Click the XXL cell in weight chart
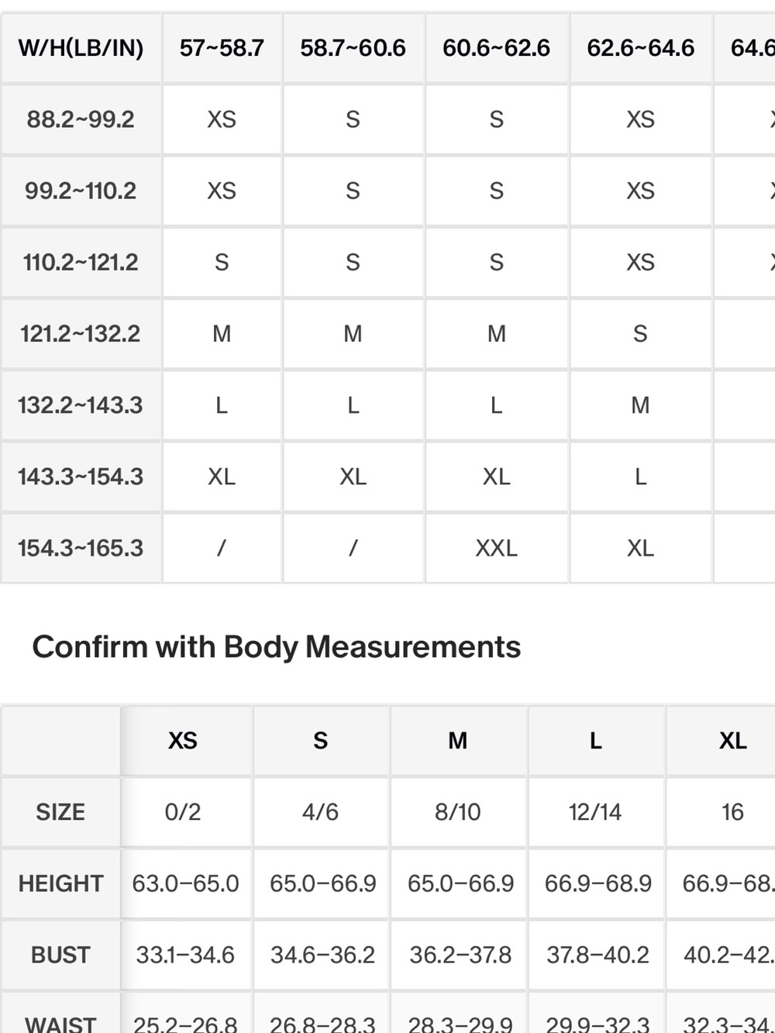 [x=496, y=548]
